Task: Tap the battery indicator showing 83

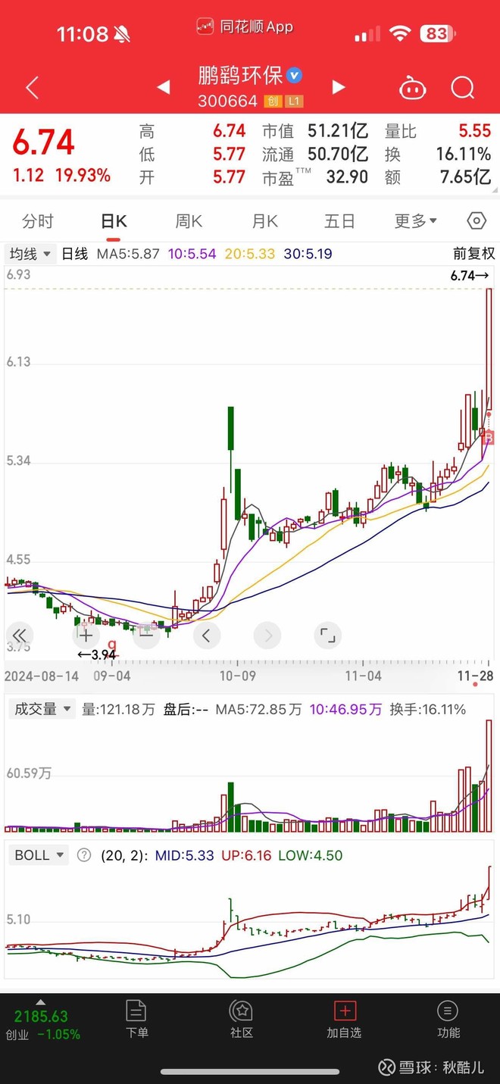Action: tap(438, 33)
